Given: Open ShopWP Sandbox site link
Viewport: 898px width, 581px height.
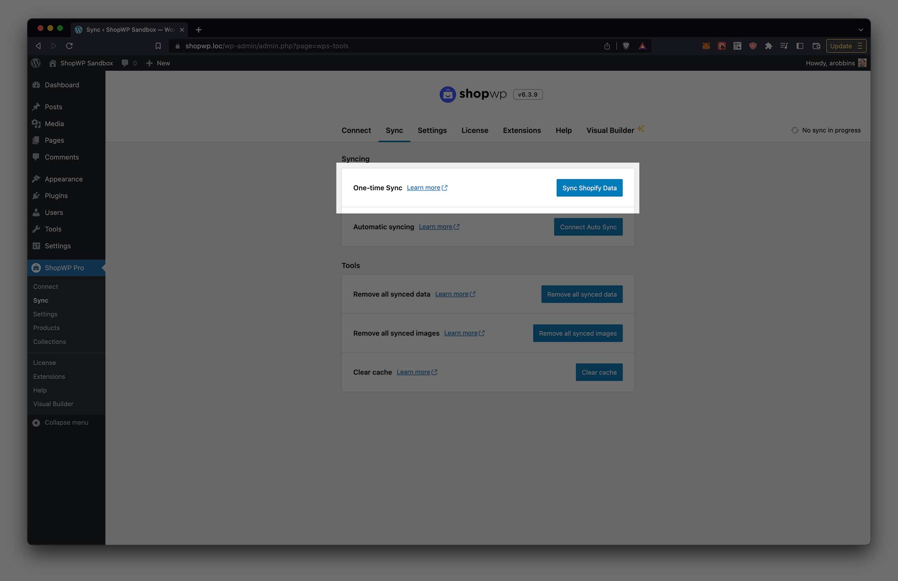Looking at the screenshot, I should tap(81, 63).
